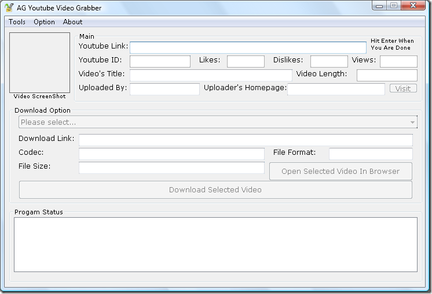Click the Download Selected Video button
Viewport: 432px width, 294px height.
click(x=216, y=189)
